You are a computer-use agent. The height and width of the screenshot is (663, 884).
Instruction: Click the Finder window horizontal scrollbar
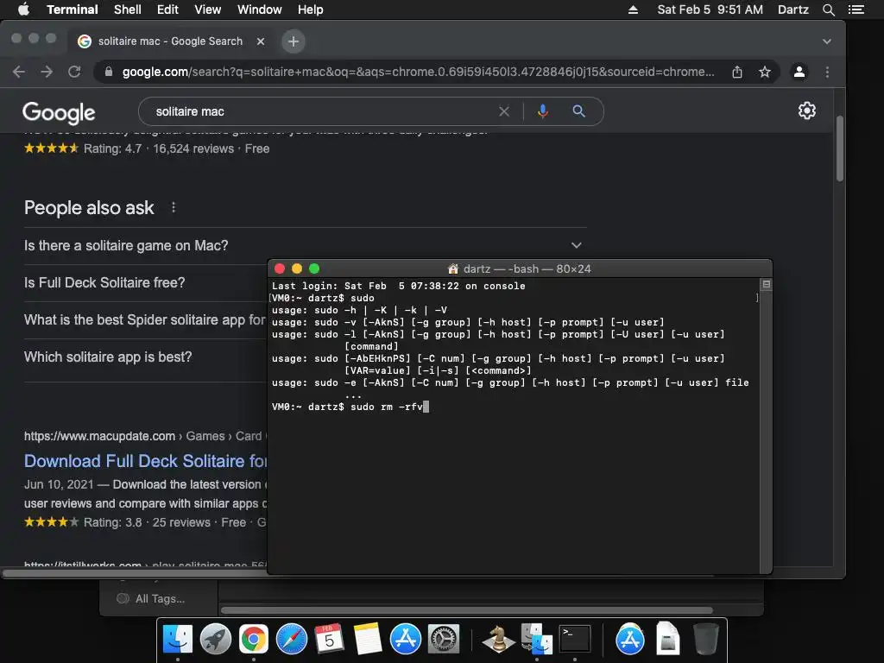(x=467, y=610)
